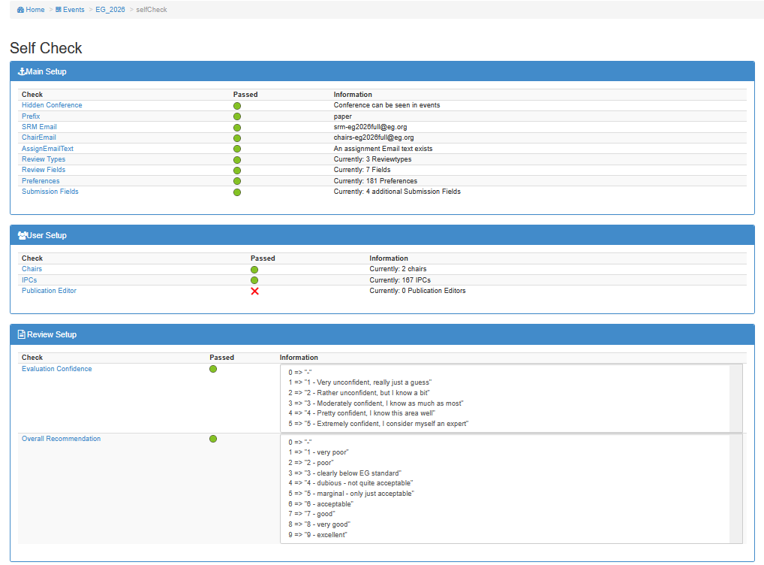Click the chairs-eg2026full@eg.org text
The width and height of the screenshot is (764, 565).
374,137
